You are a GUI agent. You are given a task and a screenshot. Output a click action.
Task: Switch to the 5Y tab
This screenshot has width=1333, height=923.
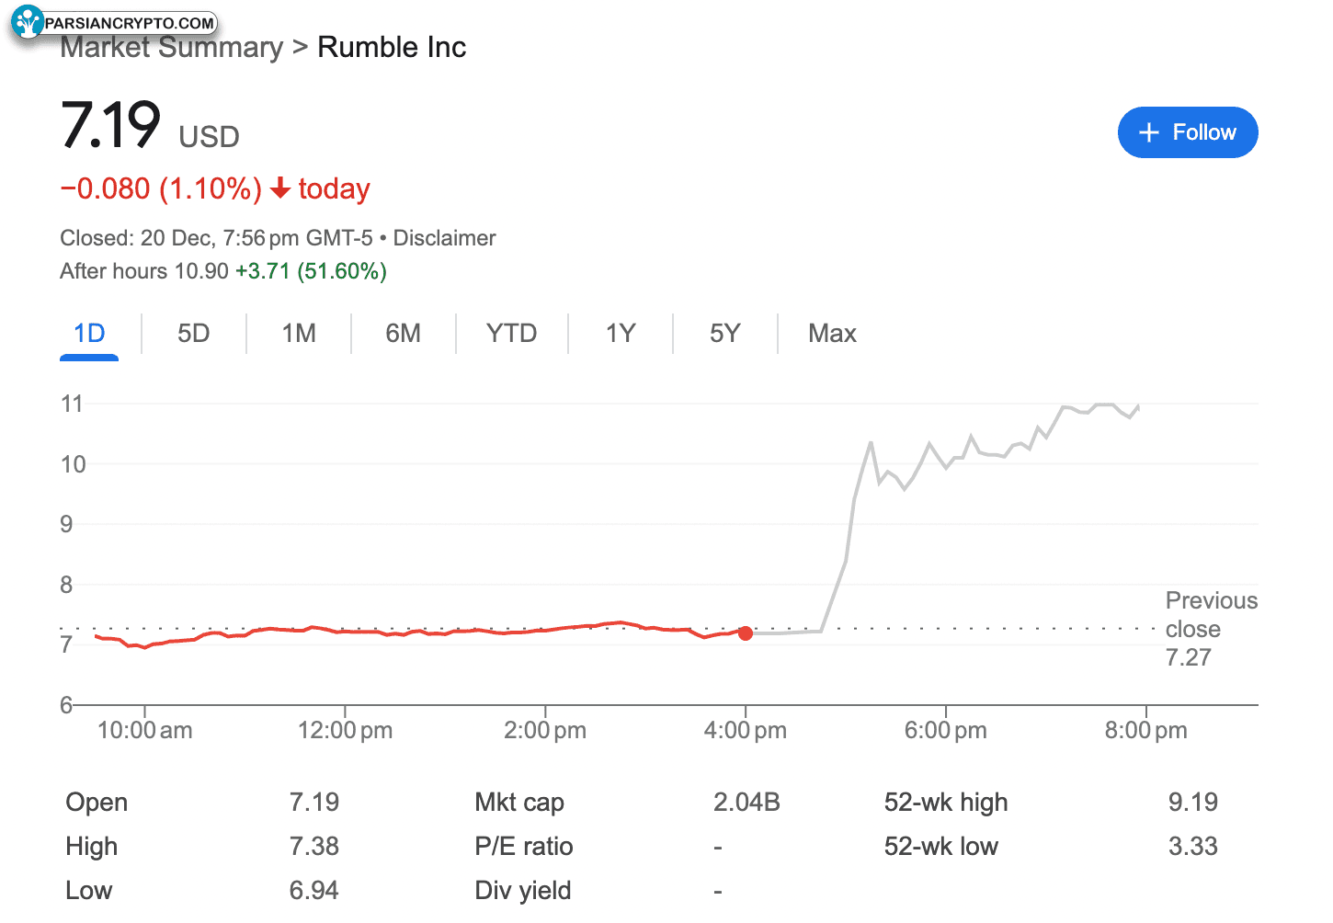point(724,333)
